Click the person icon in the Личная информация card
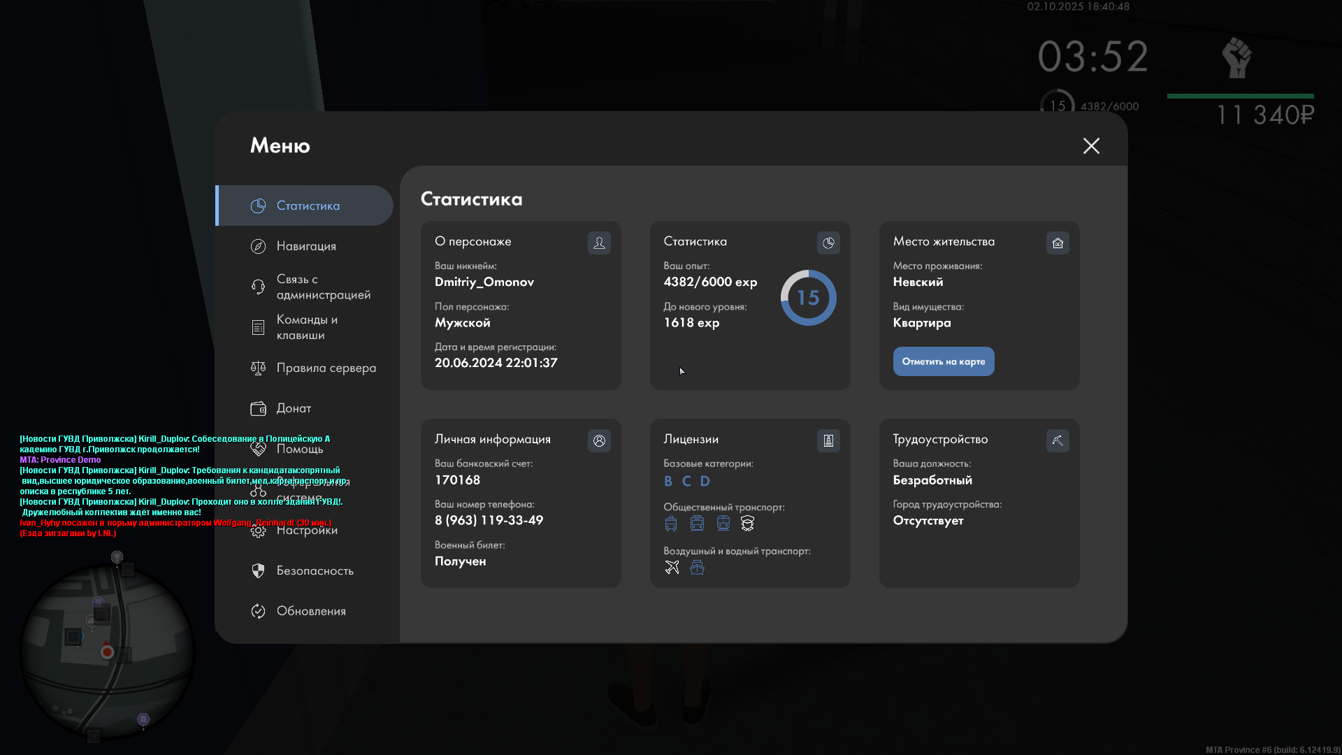Image resolution: width=1342 pixels, height=755 pixels. (599, 440)
